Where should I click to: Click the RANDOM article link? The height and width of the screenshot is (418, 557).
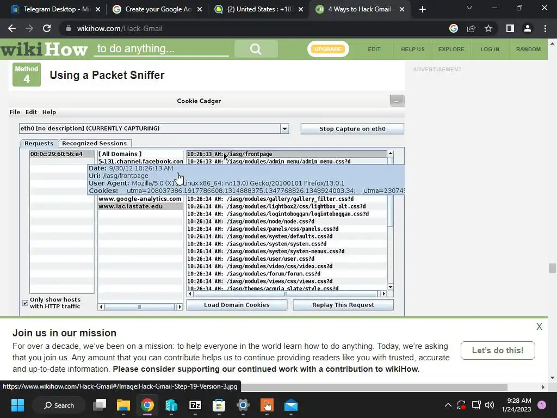coord(528,49)
